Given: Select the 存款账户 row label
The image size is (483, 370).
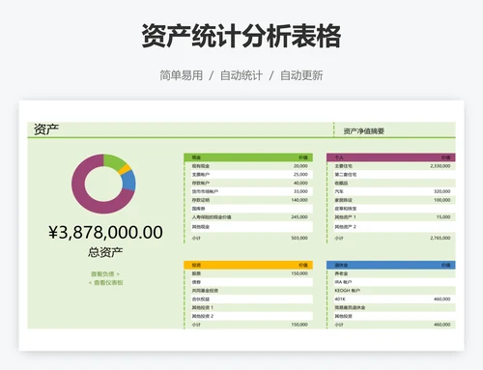Looking at the screenshot, I should 201,183.
